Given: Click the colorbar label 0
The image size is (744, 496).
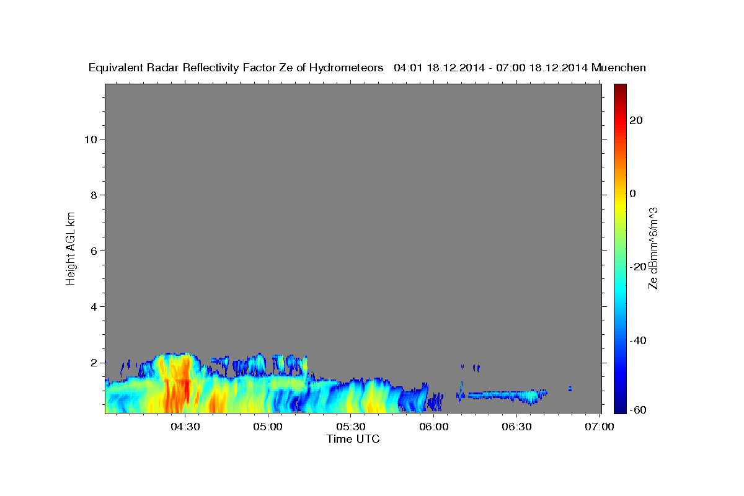Looking at the screenshot, I should click(633, 193).
